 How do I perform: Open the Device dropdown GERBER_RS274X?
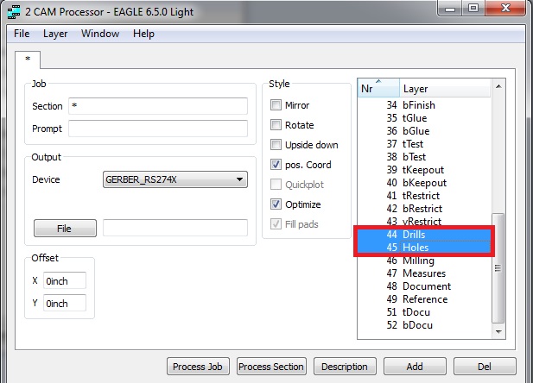pos(174,179)
